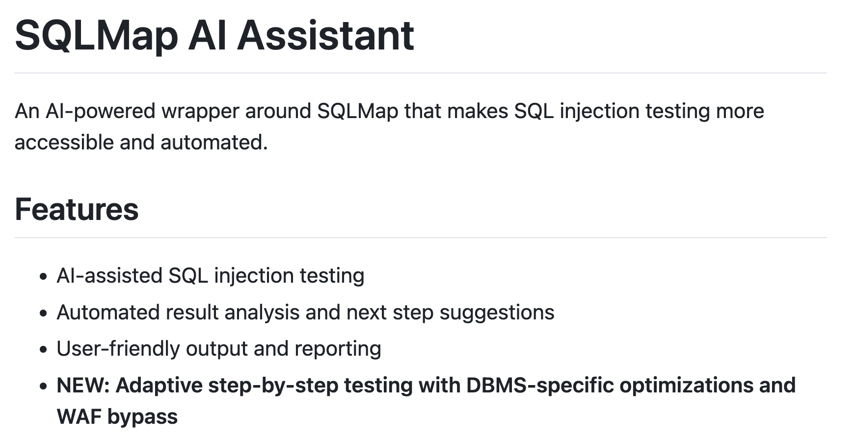This screenshot has width=855, height=437.
Task: Select the "Automated result analysis" list item text
Action: [x=305, y=313]
